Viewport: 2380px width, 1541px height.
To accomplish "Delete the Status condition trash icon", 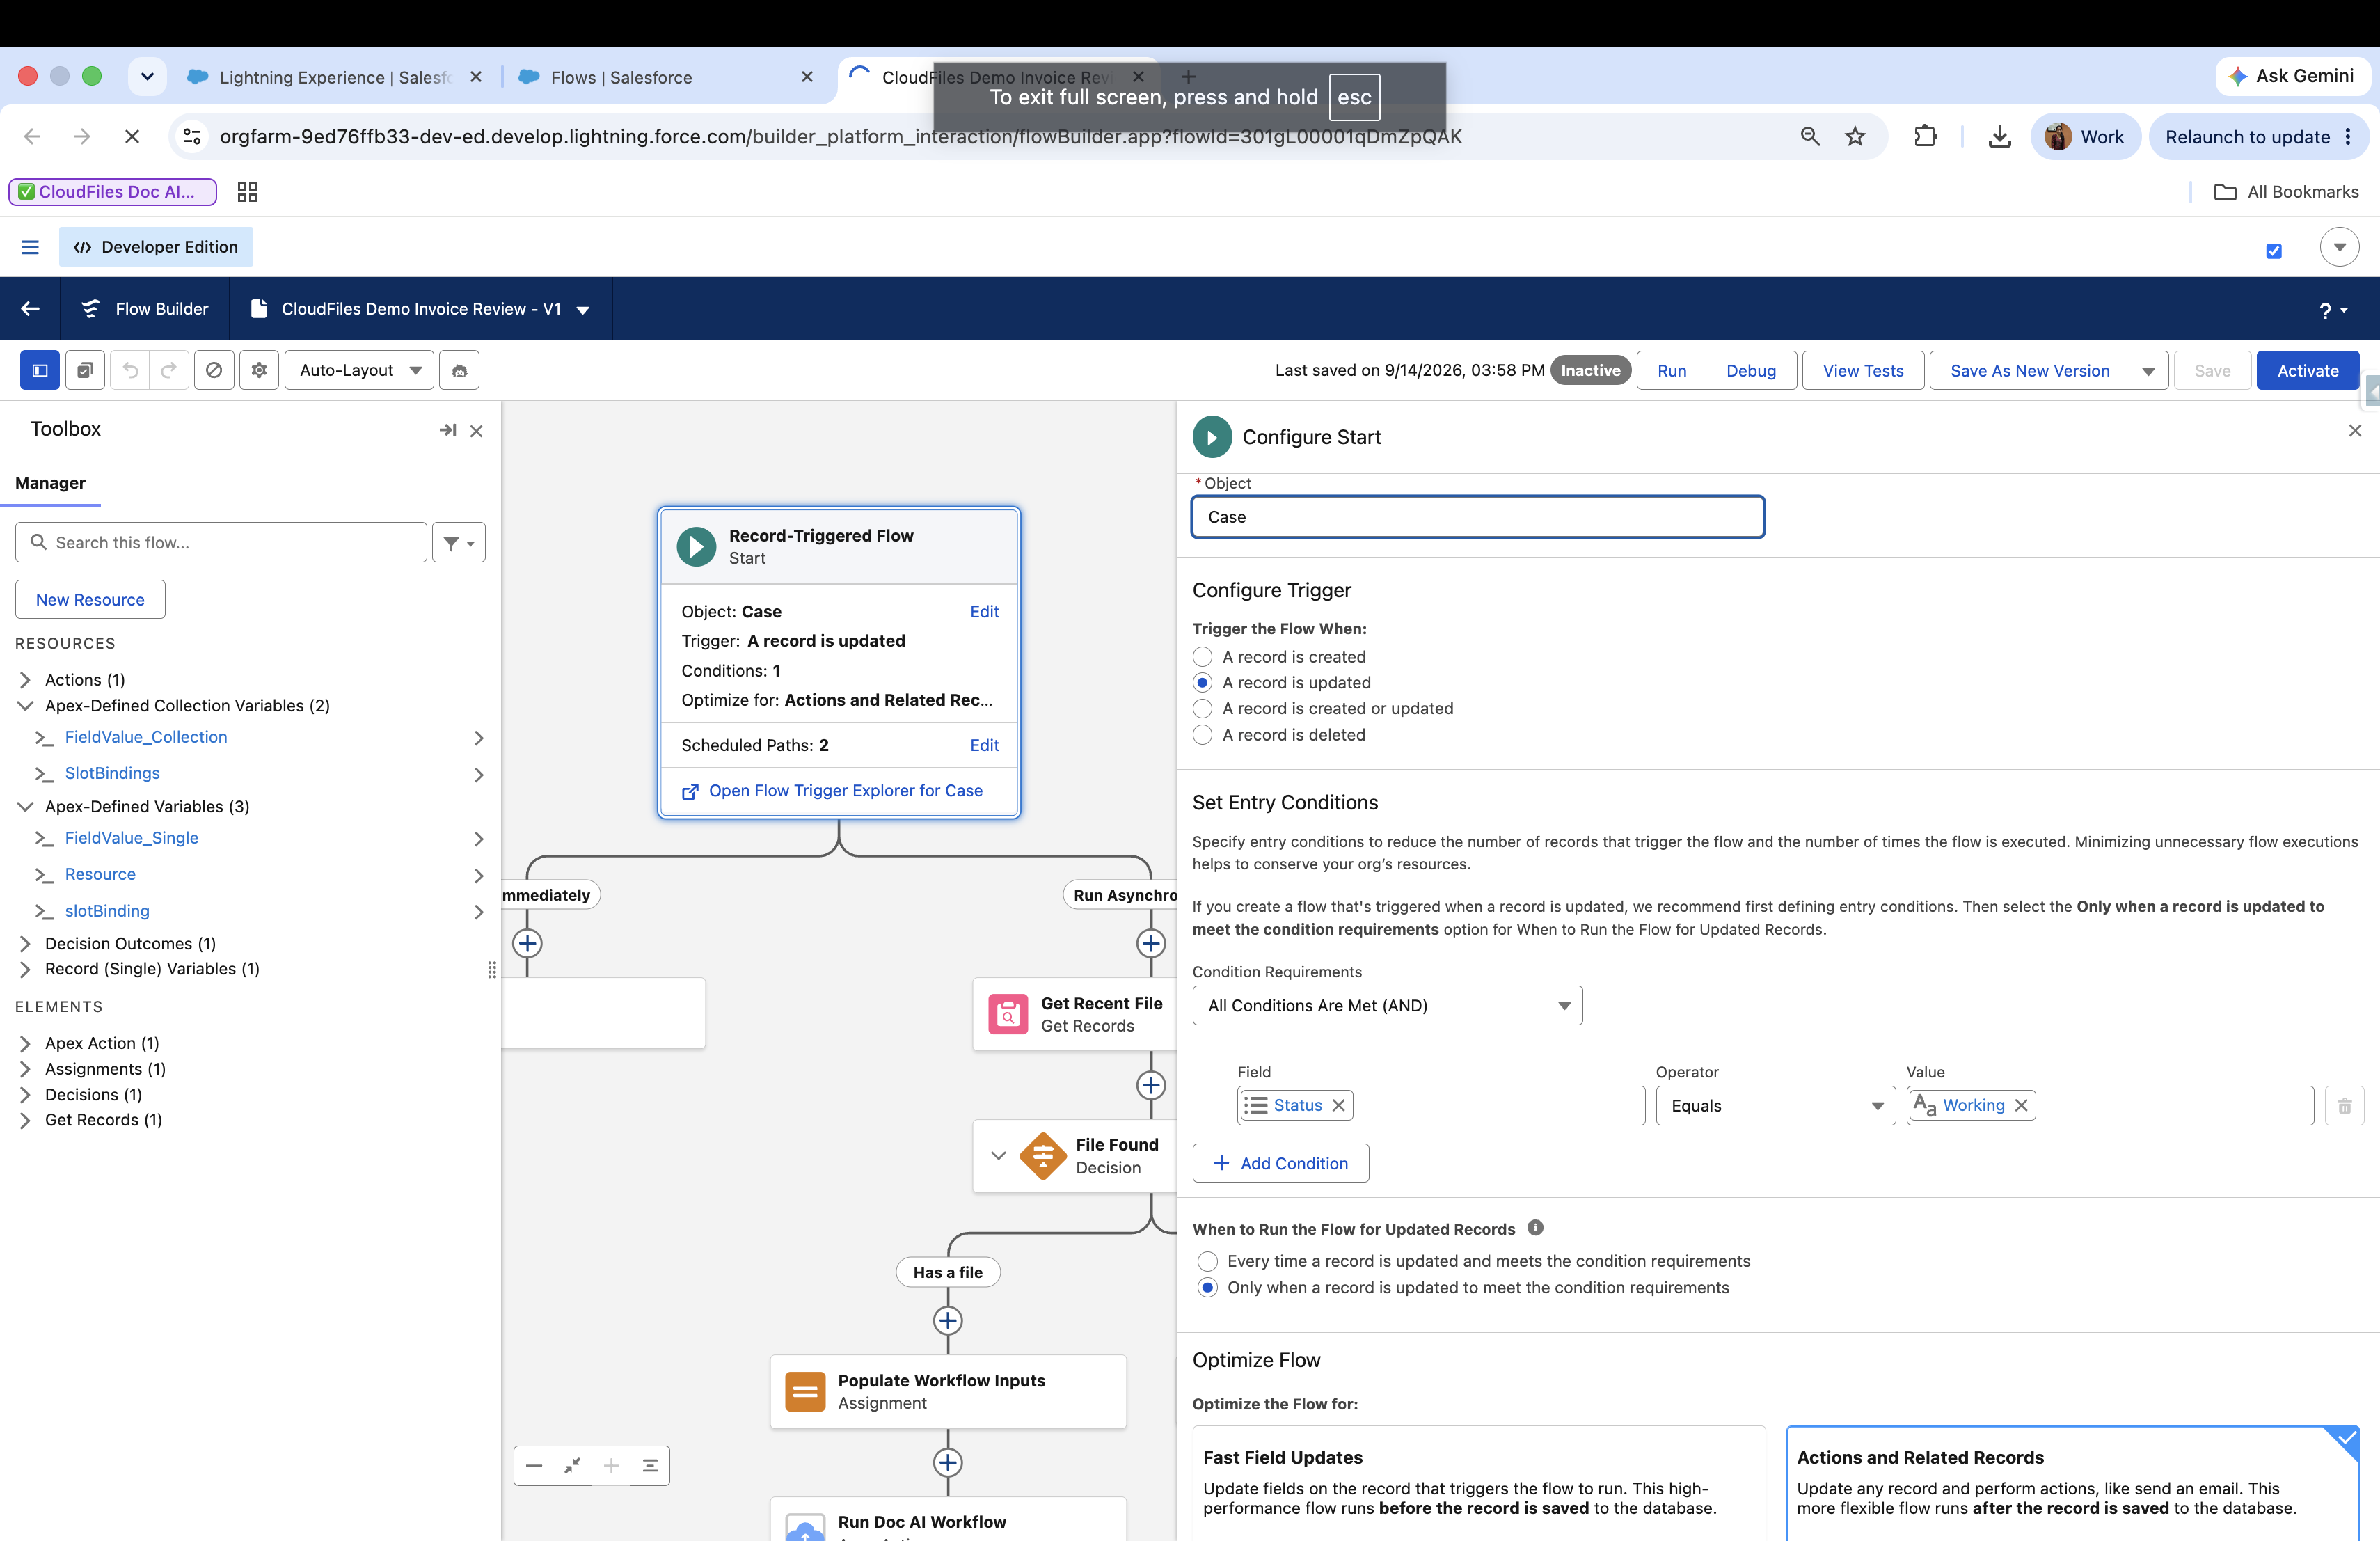I will tap(2344, 1106).
